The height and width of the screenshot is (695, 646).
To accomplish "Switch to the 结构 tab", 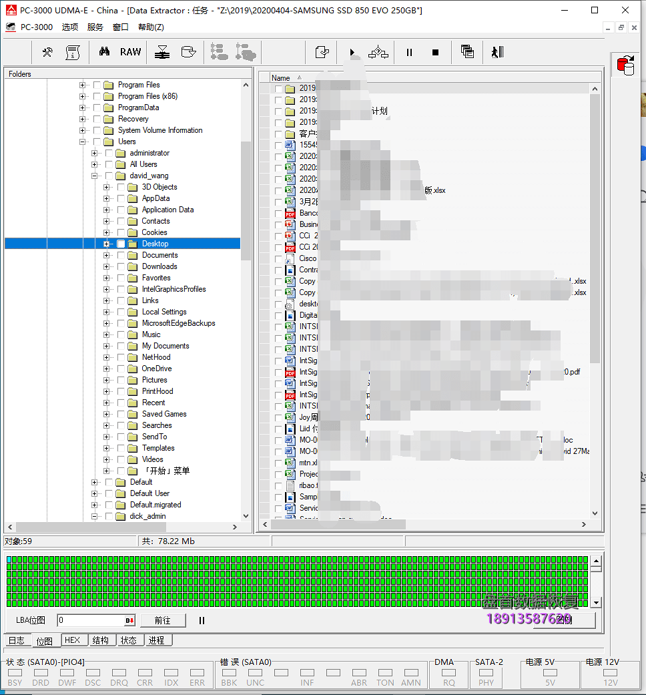I will pos(101,640).
